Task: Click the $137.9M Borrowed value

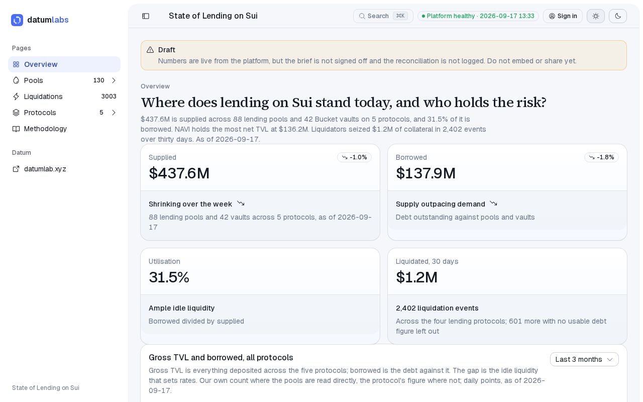Action: (x=426, y=173)
